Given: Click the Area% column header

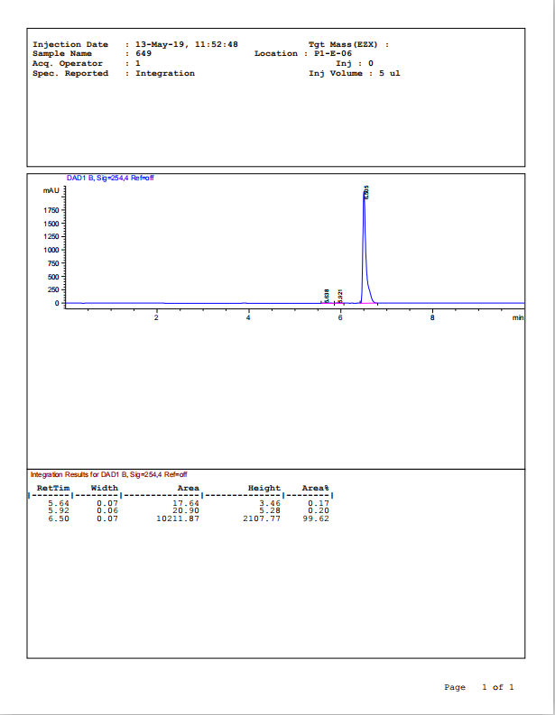Looking at the screenshot, I should tap(315, 488).
